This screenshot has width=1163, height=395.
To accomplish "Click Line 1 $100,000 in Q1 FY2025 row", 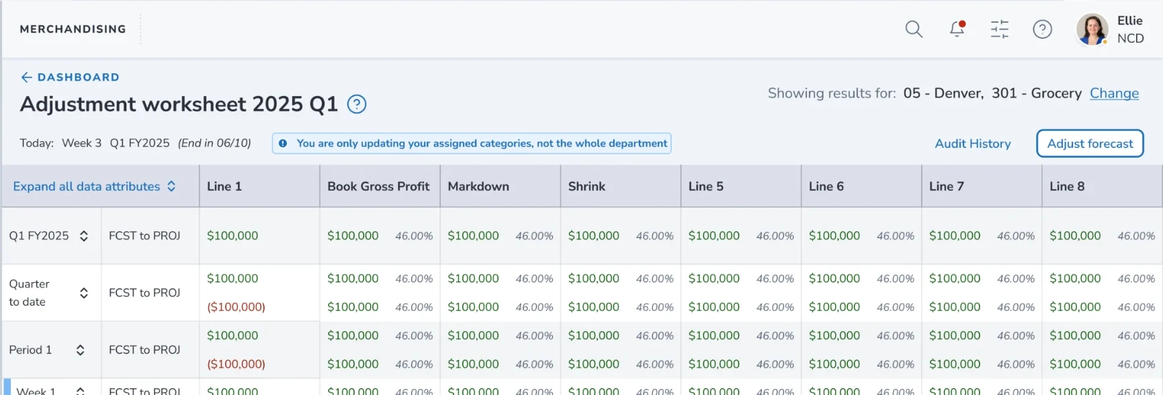I will [x=232, y=236].
